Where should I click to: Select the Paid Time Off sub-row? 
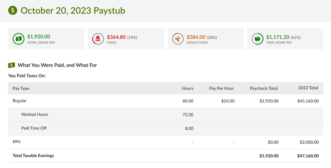pos(165,128)
